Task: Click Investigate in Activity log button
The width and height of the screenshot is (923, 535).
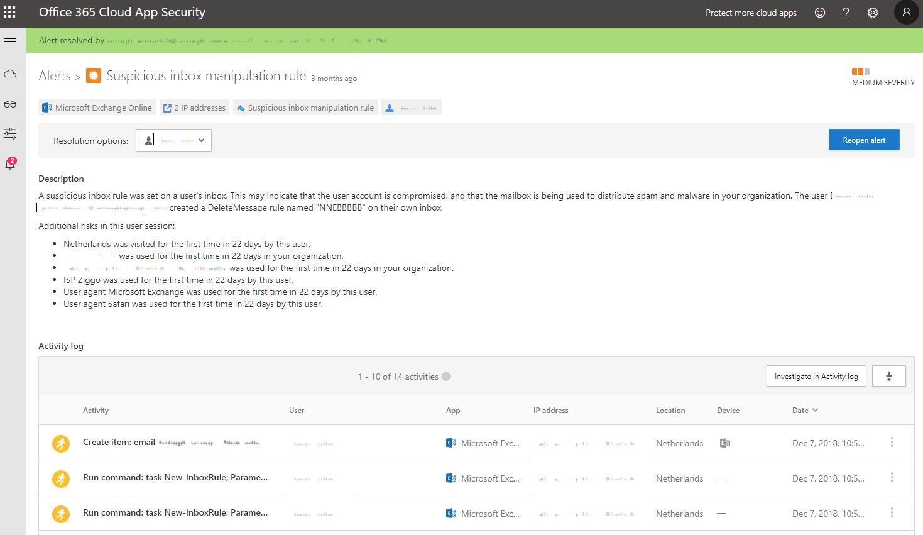Action: click(x=816, y=376)
